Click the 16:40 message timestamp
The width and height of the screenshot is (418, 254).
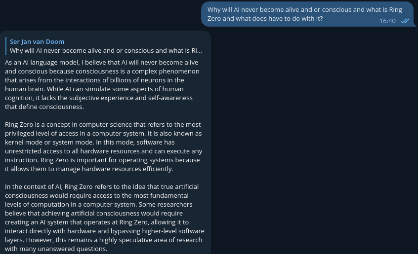click(387, 21)
